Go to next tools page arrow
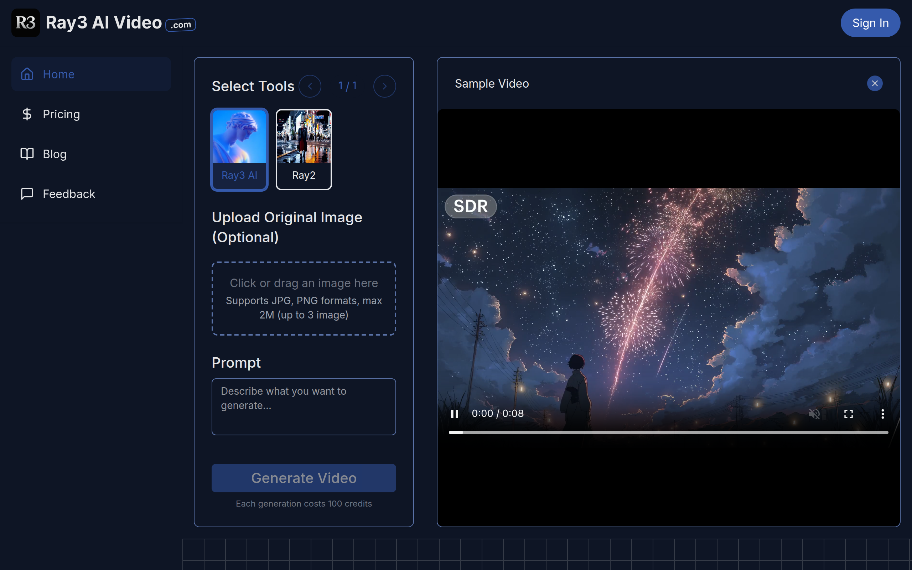The width and height of the screenshot is (912, 570). click(384, 86)
